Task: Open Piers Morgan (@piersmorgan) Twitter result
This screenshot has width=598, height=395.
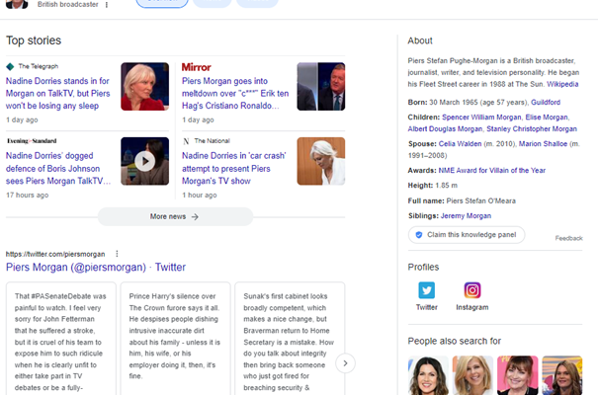Action: click(96, 267)
